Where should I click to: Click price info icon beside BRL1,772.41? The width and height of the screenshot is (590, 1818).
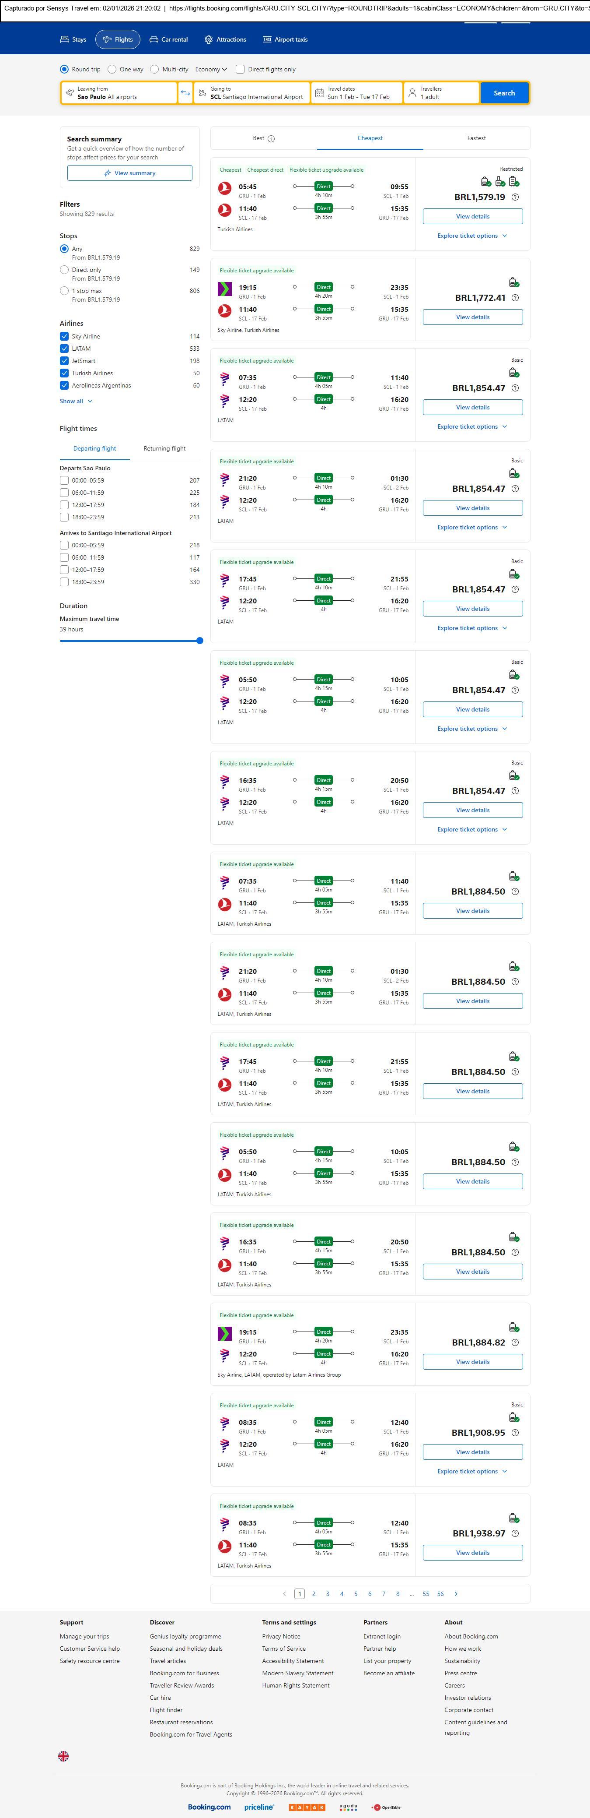coord(515,298)
